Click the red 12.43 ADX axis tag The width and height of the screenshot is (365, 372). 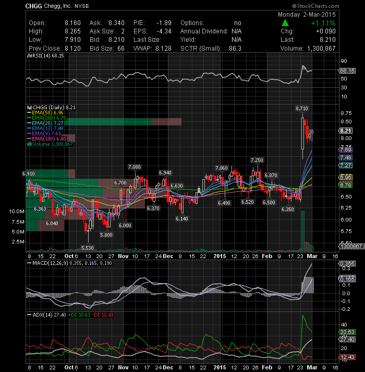point(347,357)
